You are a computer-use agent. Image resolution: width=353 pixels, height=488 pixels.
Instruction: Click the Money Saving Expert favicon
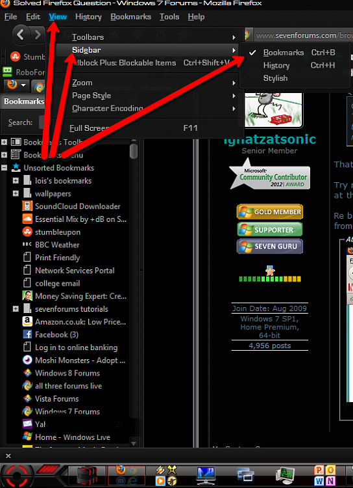[27, 296]
